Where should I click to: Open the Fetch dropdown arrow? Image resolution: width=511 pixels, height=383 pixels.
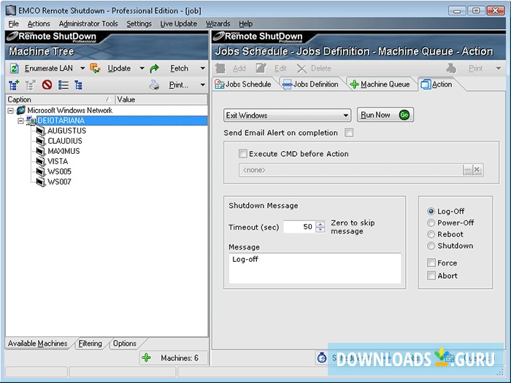pyautogui.click(x=202, y=69)
